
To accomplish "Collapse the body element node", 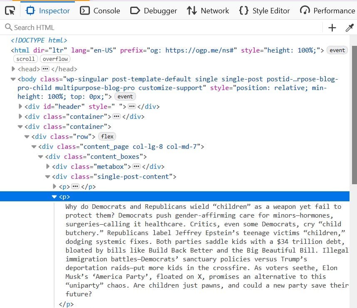I will pyautogui.click(x=13, y=79).
